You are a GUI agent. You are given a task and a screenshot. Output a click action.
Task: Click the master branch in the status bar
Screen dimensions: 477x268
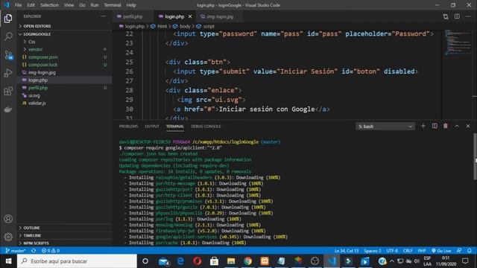(16, 251)
